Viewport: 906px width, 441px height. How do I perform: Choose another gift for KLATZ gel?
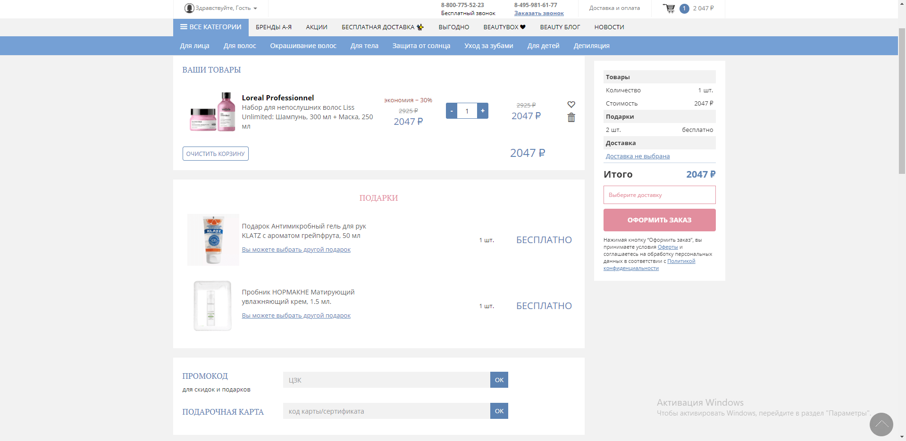tap(296, 250)
